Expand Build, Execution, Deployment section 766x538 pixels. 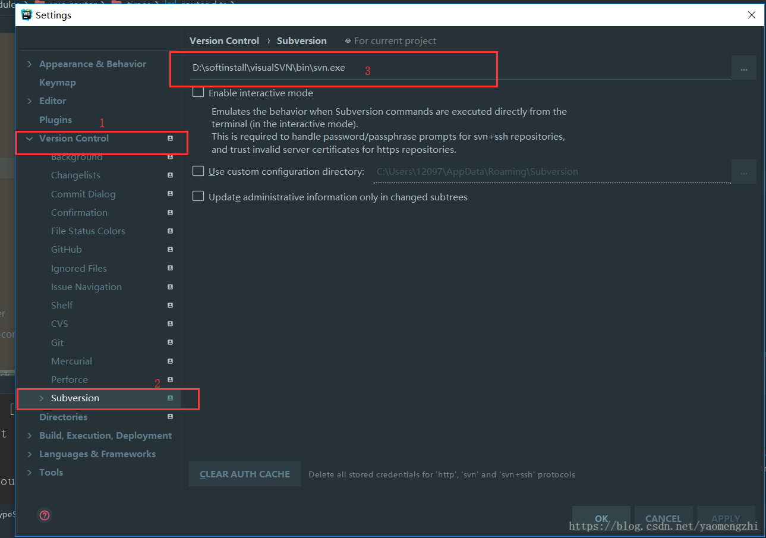30,436
